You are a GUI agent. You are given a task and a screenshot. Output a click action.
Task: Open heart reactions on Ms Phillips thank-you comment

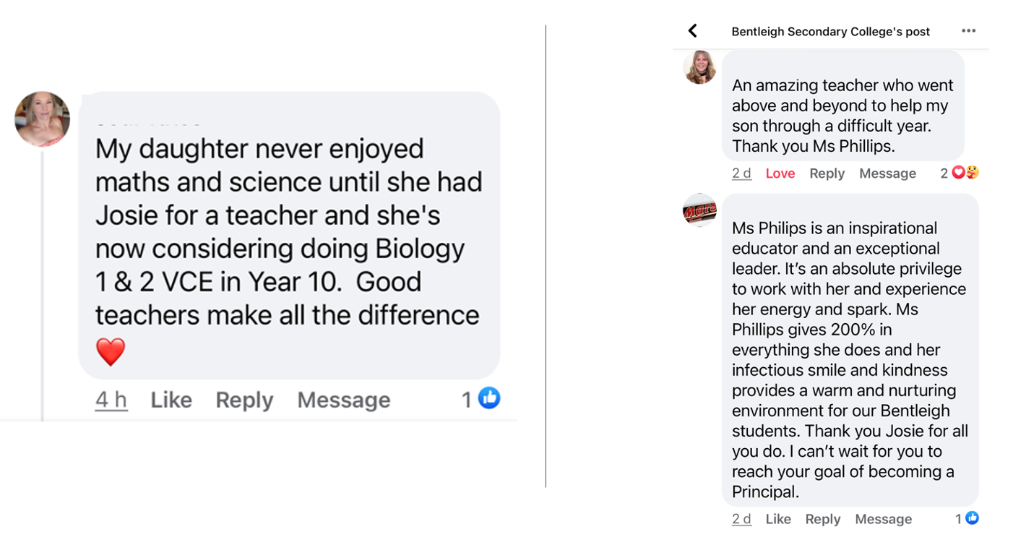pyautogui.click(x=965, y=173)
